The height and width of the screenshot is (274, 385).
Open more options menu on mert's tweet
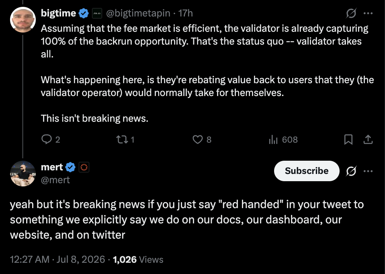click(x=368, y=171)
